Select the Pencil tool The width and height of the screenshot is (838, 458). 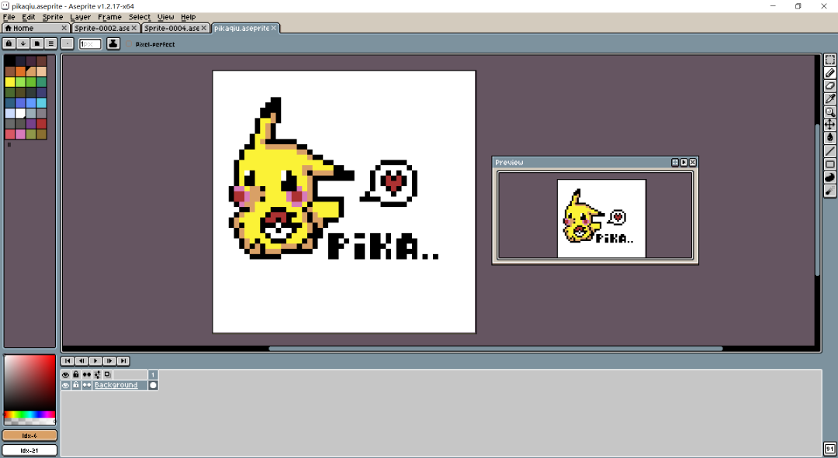pyautogui.click(x=830, y=73)
